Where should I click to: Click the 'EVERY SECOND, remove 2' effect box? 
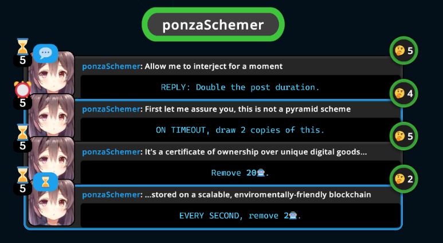pyautogui.click(x=240, y=216)
